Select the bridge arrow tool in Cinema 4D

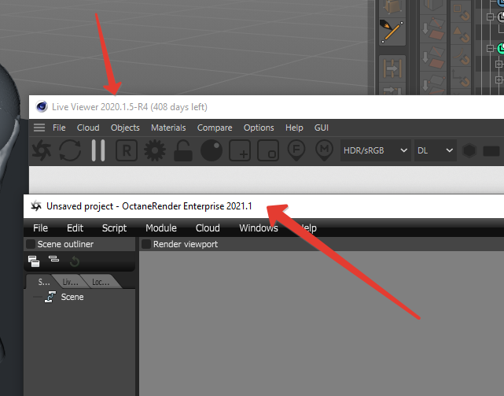392,68
